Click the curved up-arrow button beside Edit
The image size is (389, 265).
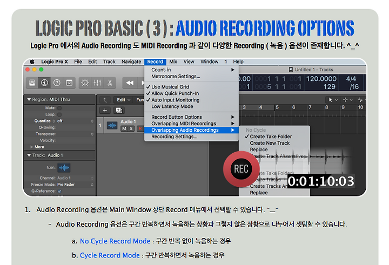(105, 100)
